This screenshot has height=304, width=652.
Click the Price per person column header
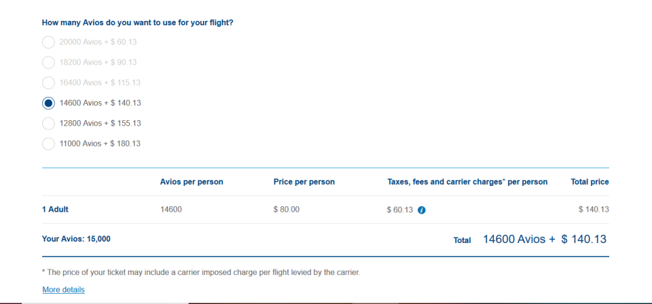click(304, 182)
